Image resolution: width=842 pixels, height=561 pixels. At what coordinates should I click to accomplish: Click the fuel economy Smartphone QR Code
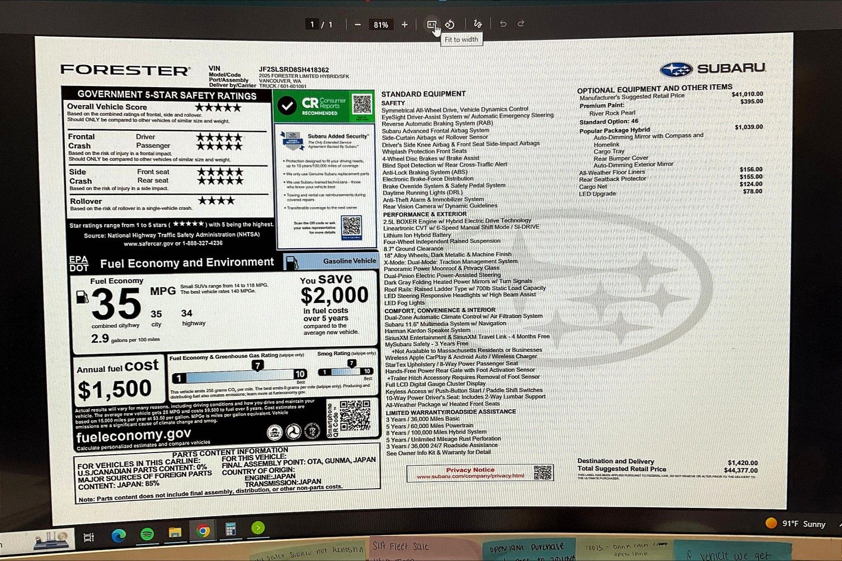point(355,415)
